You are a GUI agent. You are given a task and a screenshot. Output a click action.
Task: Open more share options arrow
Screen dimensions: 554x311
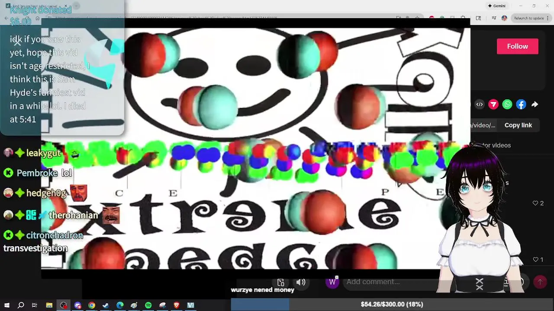(x=535, y=104)
